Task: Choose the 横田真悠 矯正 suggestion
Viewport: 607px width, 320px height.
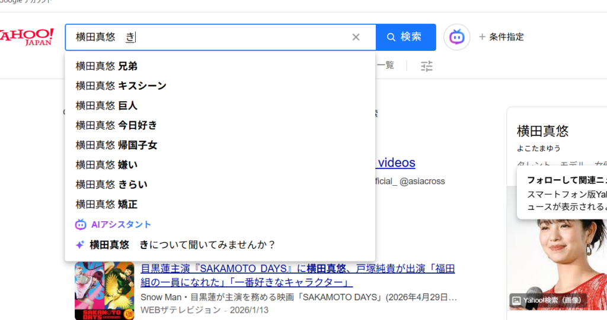Action: point(107,205)
